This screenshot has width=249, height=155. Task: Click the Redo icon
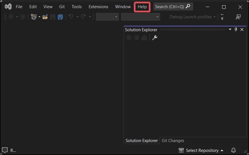point(83,16)
